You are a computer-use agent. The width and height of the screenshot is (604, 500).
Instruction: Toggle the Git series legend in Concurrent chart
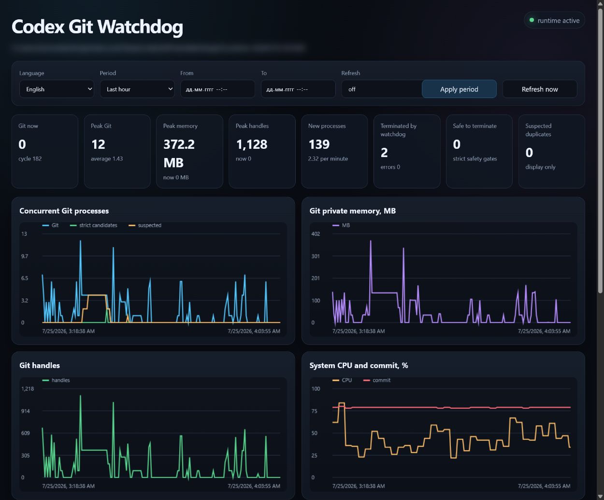(x=50, y=225)
